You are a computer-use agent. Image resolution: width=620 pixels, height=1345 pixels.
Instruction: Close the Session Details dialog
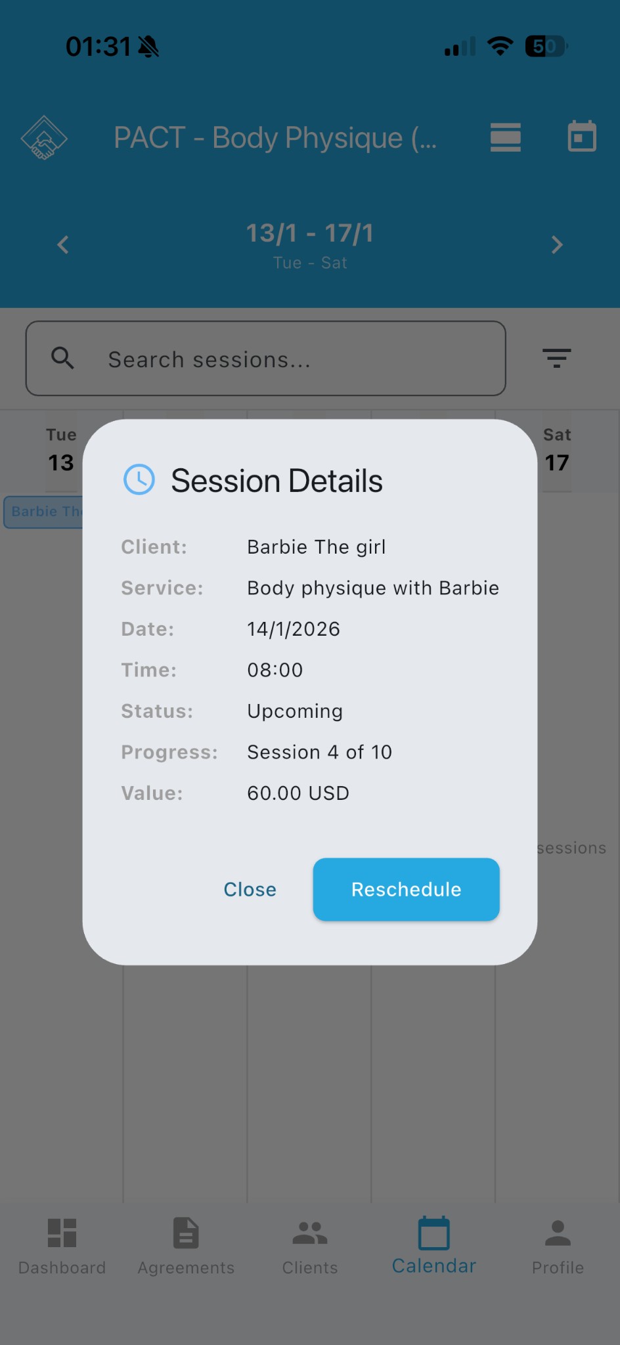point(250,889)
